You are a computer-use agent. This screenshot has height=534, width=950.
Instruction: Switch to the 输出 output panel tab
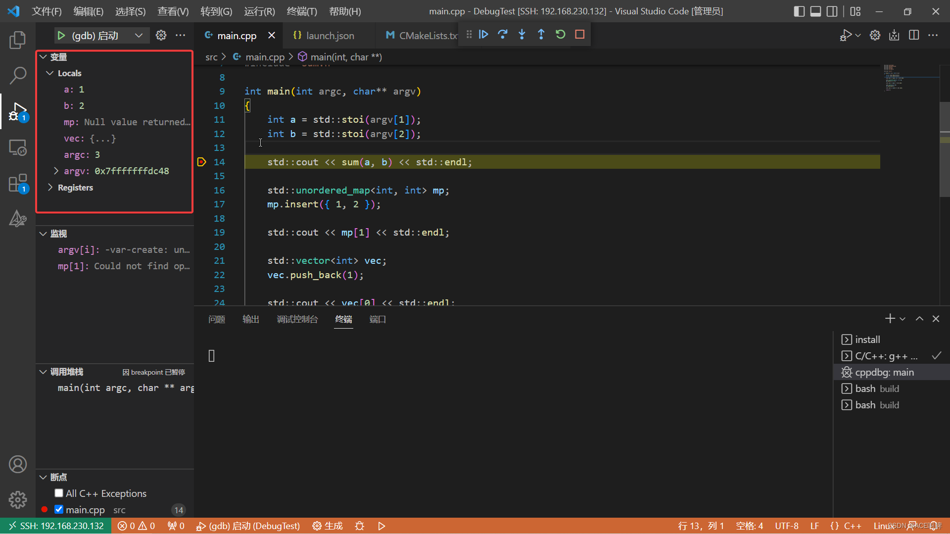[x=251, y=319]
